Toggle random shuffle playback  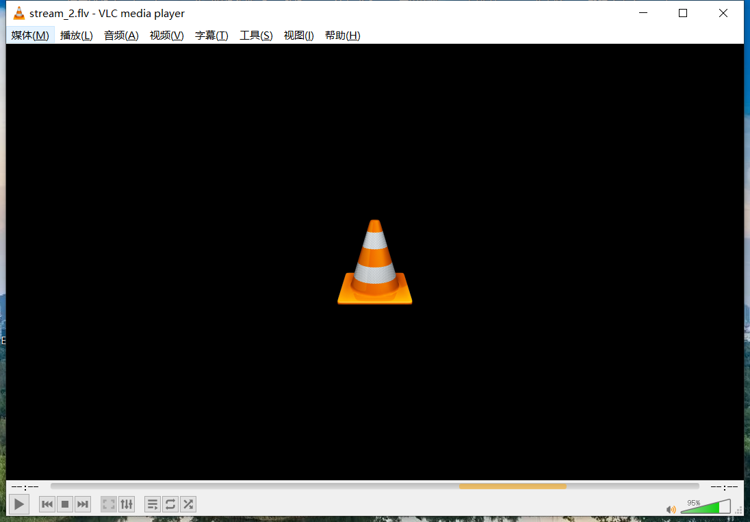[x=188, y=504]
